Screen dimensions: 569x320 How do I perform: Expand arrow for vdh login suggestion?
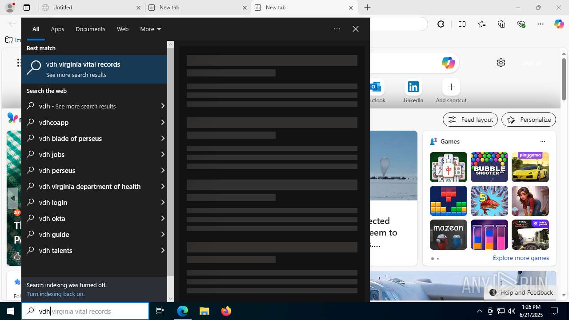tap(163, 202)
